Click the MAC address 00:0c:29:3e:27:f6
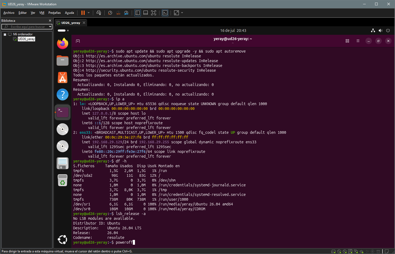The height and width of the screenshot is (254, 395). click(123, 137)
